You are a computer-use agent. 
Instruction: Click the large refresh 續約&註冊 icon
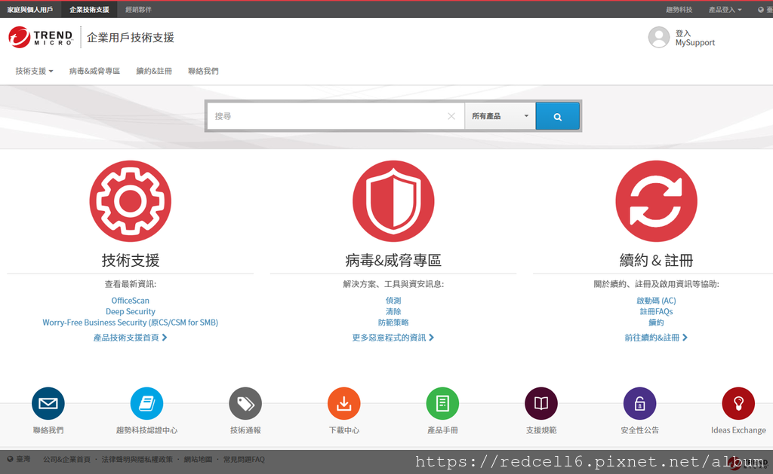656,200
